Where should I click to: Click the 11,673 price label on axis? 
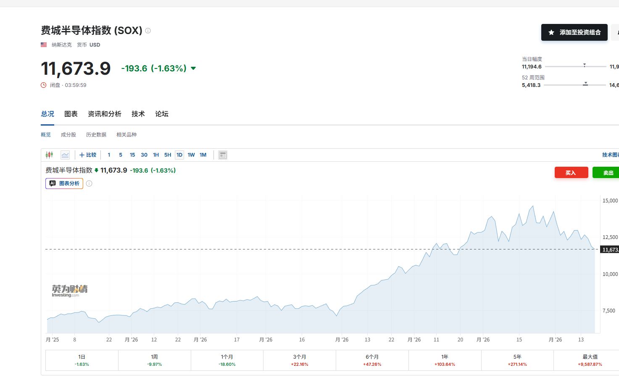click(x=610, y=249)
